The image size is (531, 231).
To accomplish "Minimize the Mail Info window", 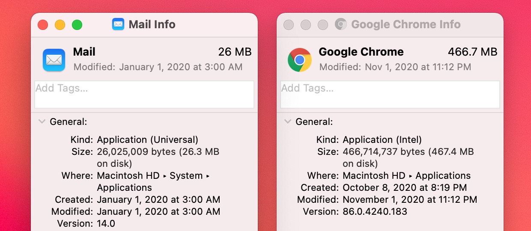I will tap(60, 25).
